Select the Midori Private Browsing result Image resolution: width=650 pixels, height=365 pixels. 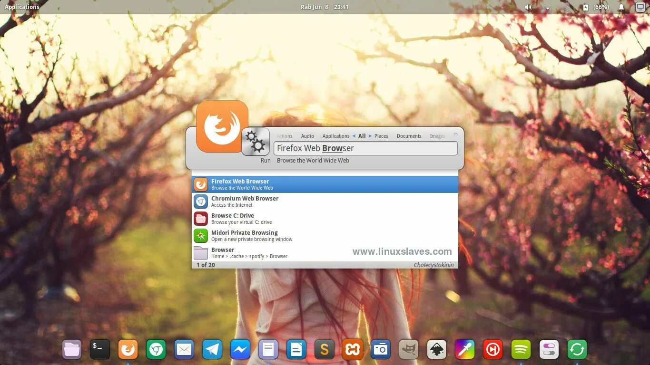pos(325,236)
